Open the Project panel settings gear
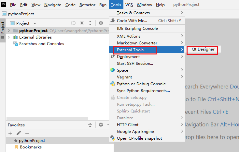Image resolution: width=239 pixels, height=152 pixels. point(101,23)
